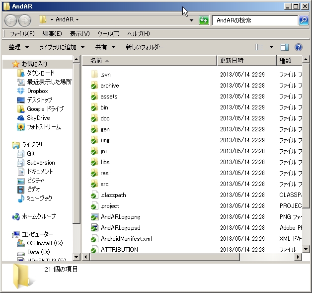This screenshot has height=293, width=312.
Task: Select the src folder name
Action: 104,184
